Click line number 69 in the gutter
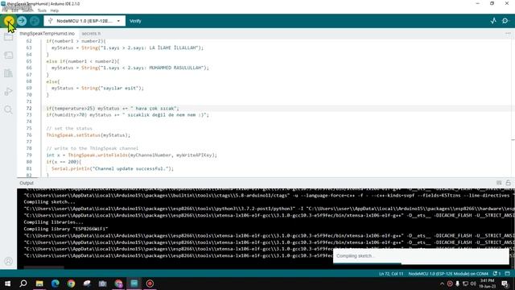Image resolution: width=515 pixels, height=290 pixels. [29, 88]
